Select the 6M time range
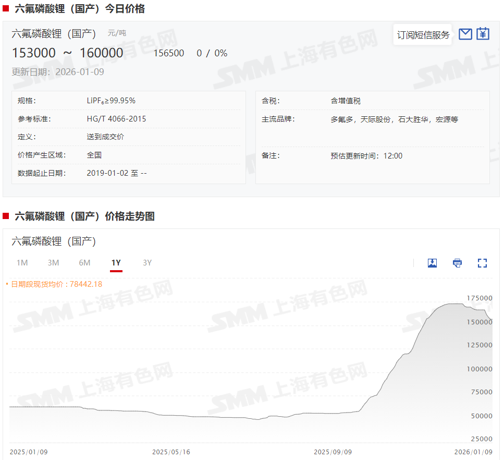 (x=84, y=263)
